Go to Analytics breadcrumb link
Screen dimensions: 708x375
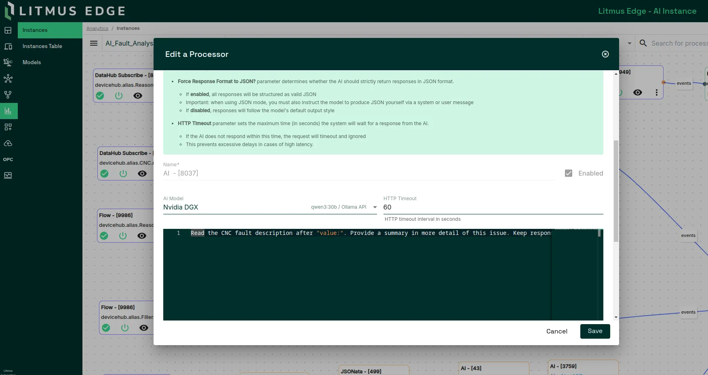(97, 28)
